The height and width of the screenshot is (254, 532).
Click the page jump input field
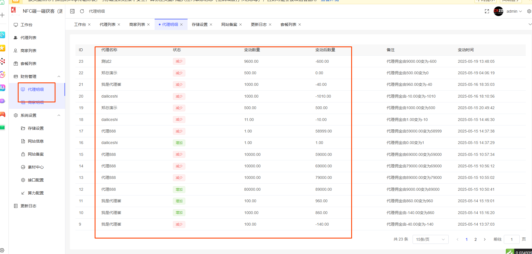(x=511, y=239)
